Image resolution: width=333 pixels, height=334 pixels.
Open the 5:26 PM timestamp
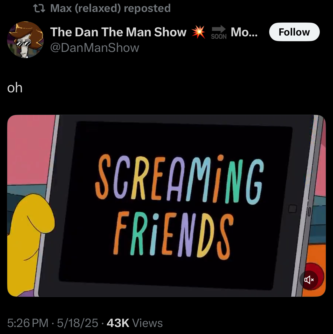(28, 323)
